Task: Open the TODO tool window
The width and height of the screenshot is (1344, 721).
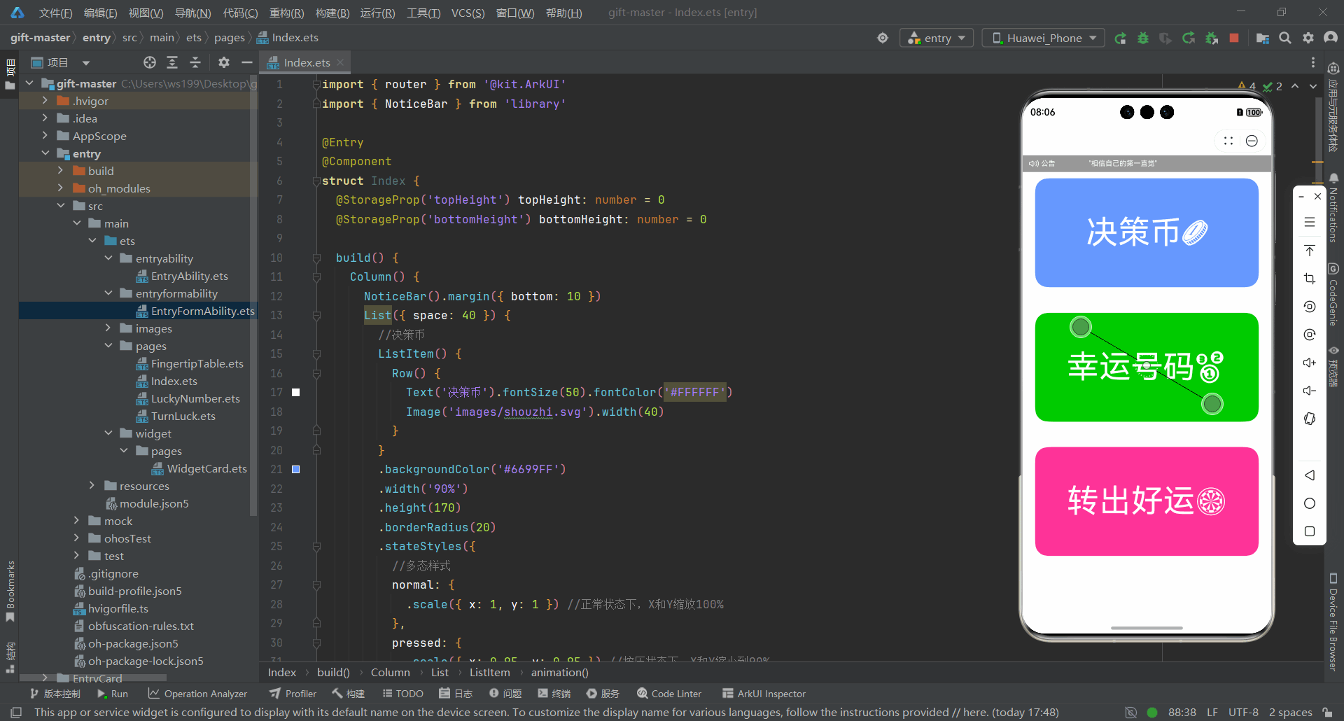Action: (x=403, y=694)
